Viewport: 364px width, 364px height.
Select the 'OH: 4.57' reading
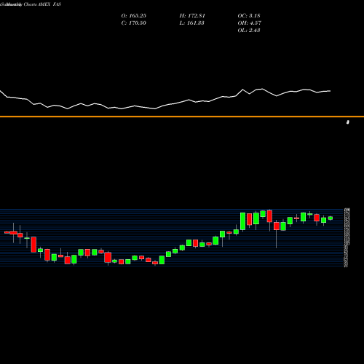point(250,23)
